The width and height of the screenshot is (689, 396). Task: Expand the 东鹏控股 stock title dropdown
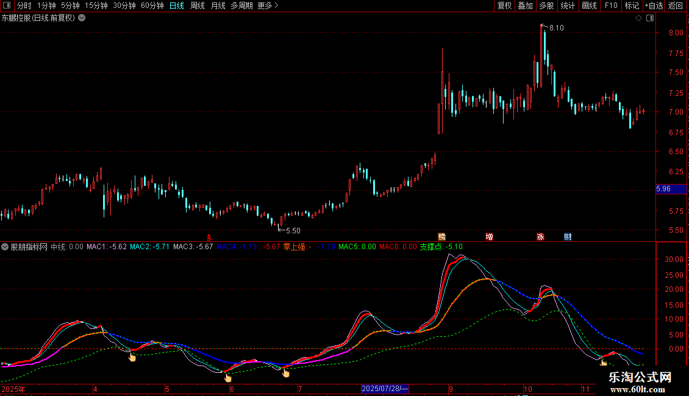[x=82, y=18]
